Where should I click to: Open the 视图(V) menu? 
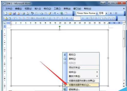pos(28,8)
